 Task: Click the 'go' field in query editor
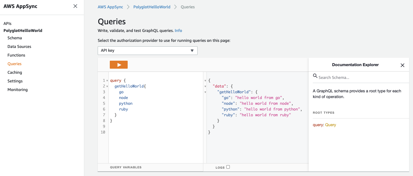(x=121, y=92)
